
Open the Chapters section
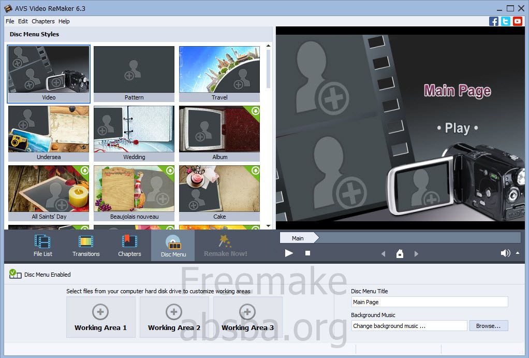pyautogui.click(x=129, y=246)
